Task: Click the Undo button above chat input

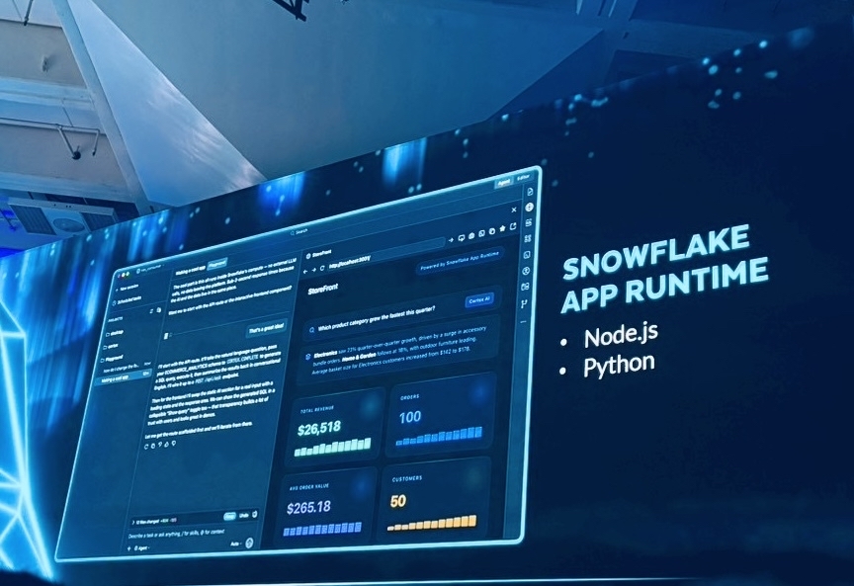Action: point(244,515)
